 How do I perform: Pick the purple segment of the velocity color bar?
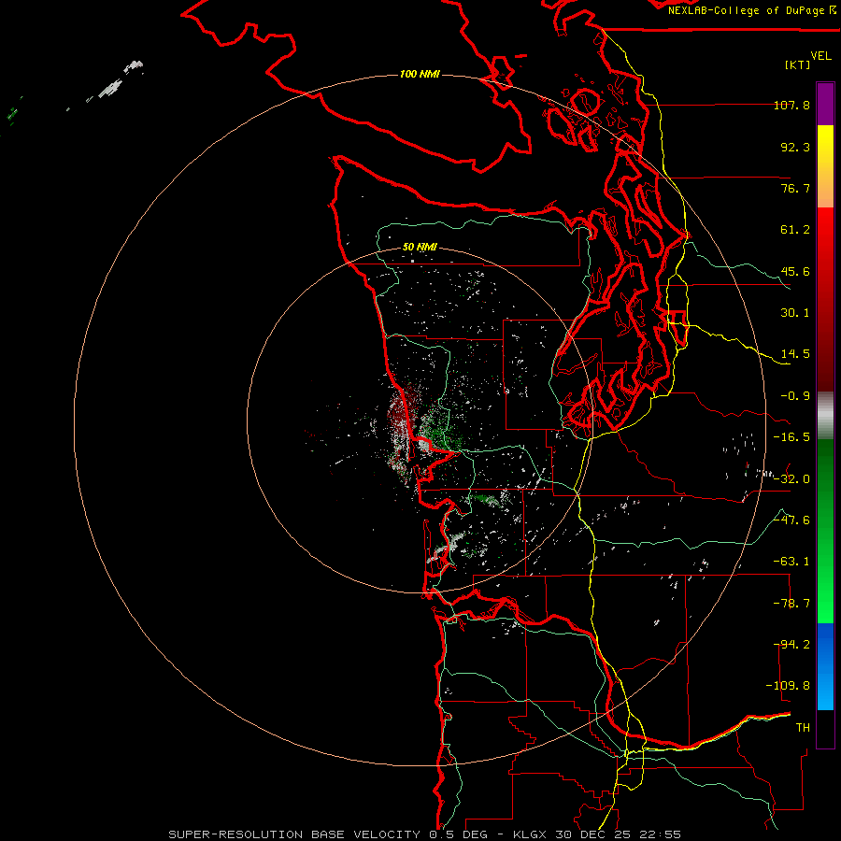point(825,104)
